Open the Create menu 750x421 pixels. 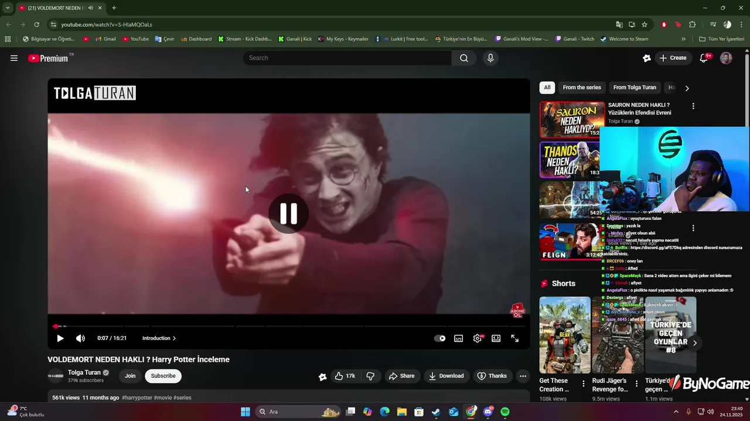click(673, 58)
